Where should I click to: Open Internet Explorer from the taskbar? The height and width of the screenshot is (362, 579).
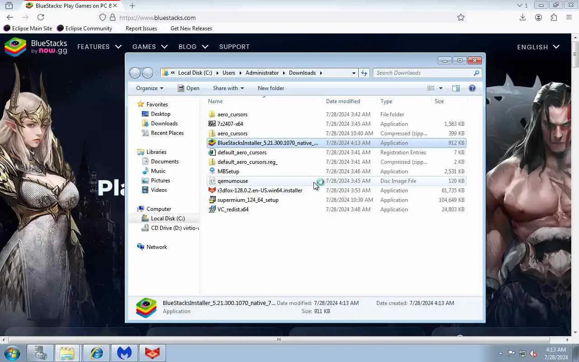(96, 353)
